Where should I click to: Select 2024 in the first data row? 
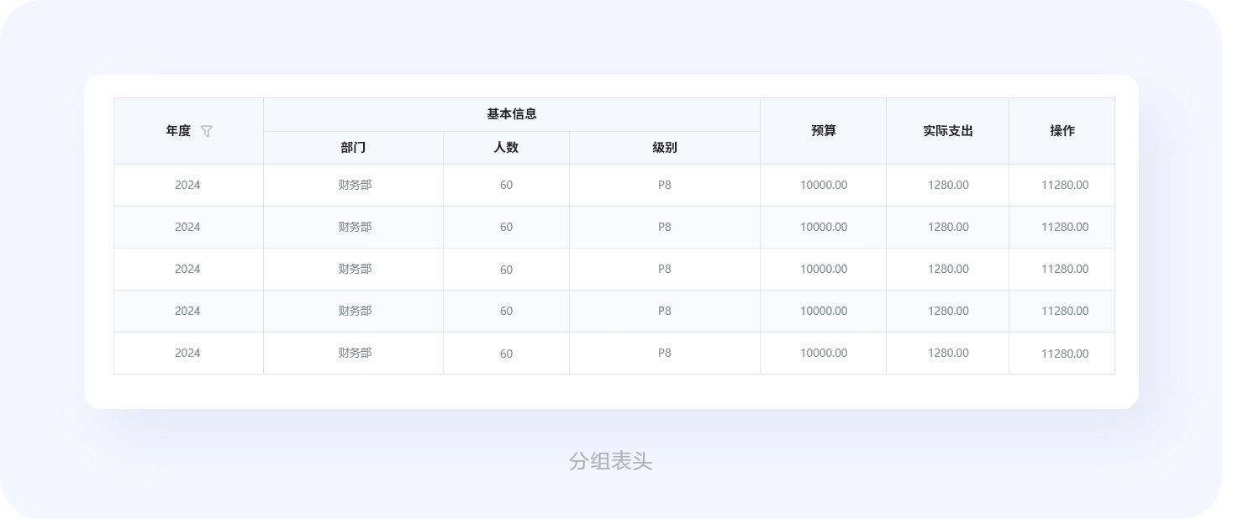[187, 185]
